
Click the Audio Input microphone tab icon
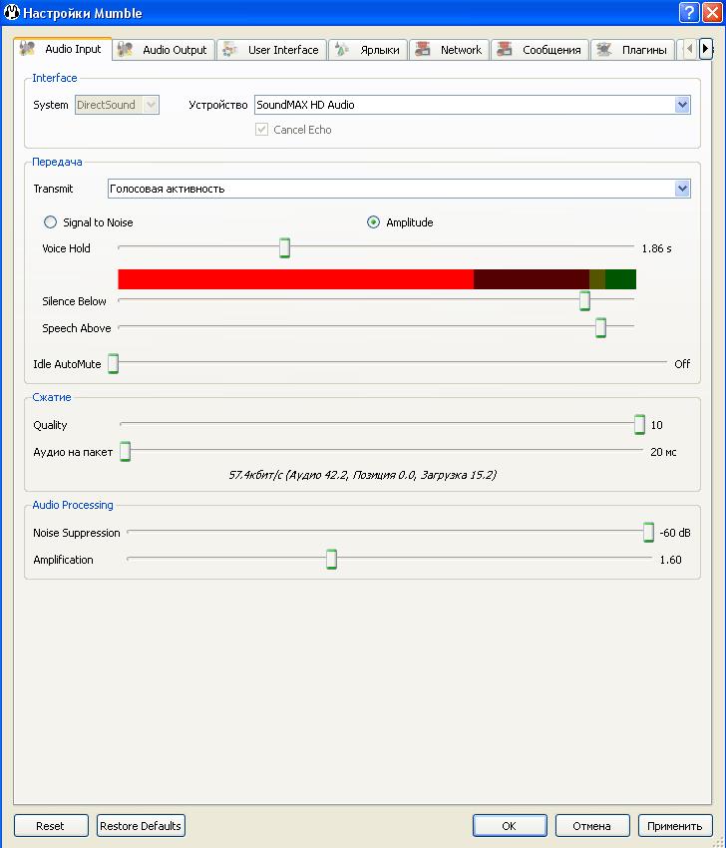(x=28, y=50)
